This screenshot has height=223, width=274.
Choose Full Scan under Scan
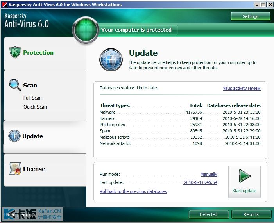32,98
